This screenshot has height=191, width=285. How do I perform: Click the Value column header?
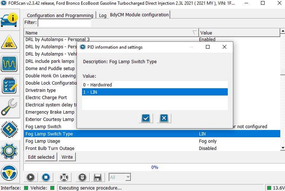(239, 33)
